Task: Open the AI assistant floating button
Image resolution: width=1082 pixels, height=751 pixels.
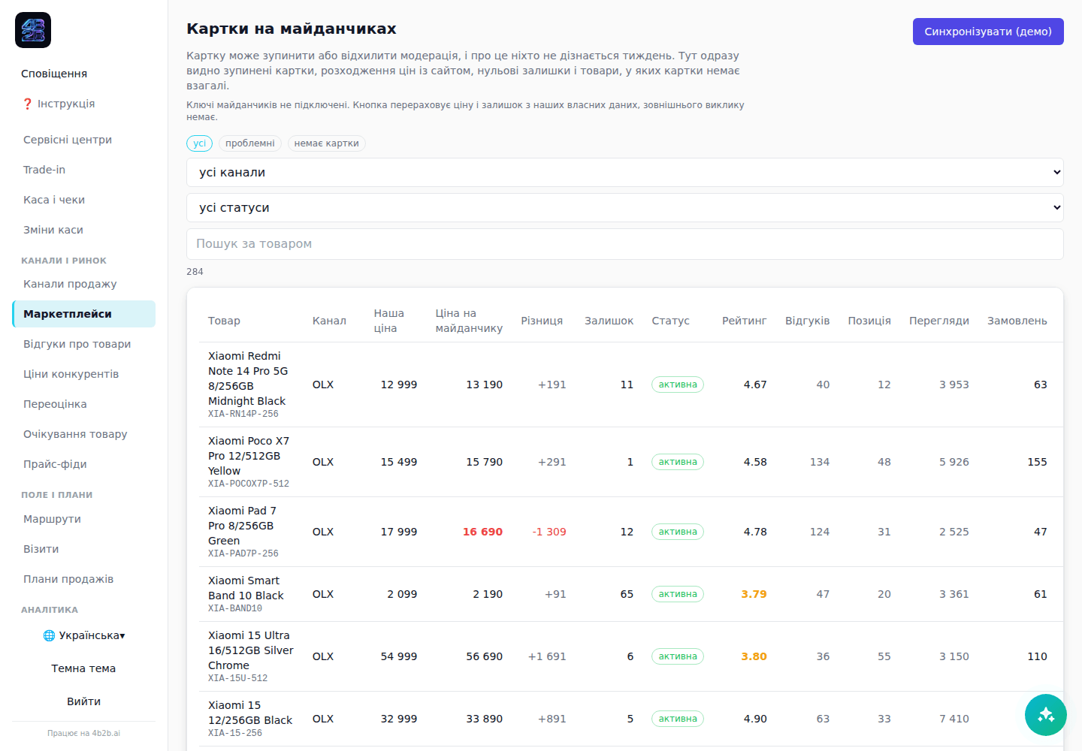Action: coord(1046,715)
